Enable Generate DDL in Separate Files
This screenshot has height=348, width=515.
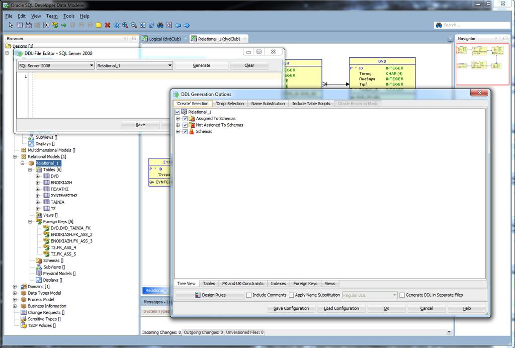pos(402,295)
